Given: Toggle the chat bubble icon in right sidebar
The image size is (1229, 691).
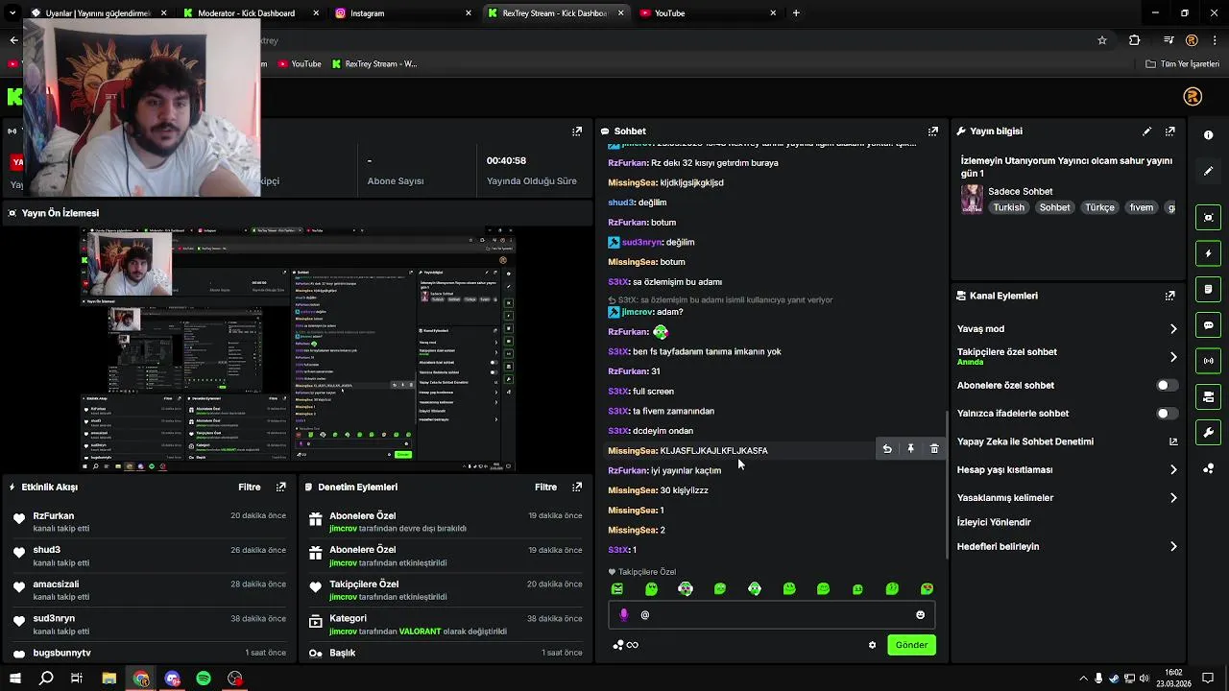Looking at the screenshot, I should point(1209,325).
